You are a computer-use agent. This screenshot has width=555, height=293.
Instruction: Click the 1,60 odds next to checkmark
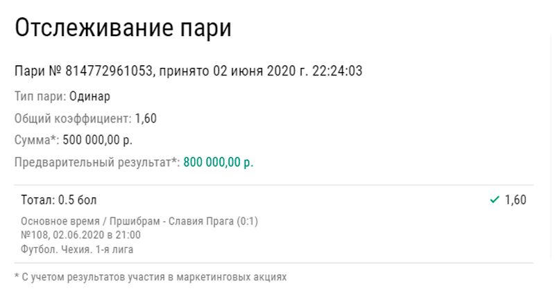(x=515, y=200)
